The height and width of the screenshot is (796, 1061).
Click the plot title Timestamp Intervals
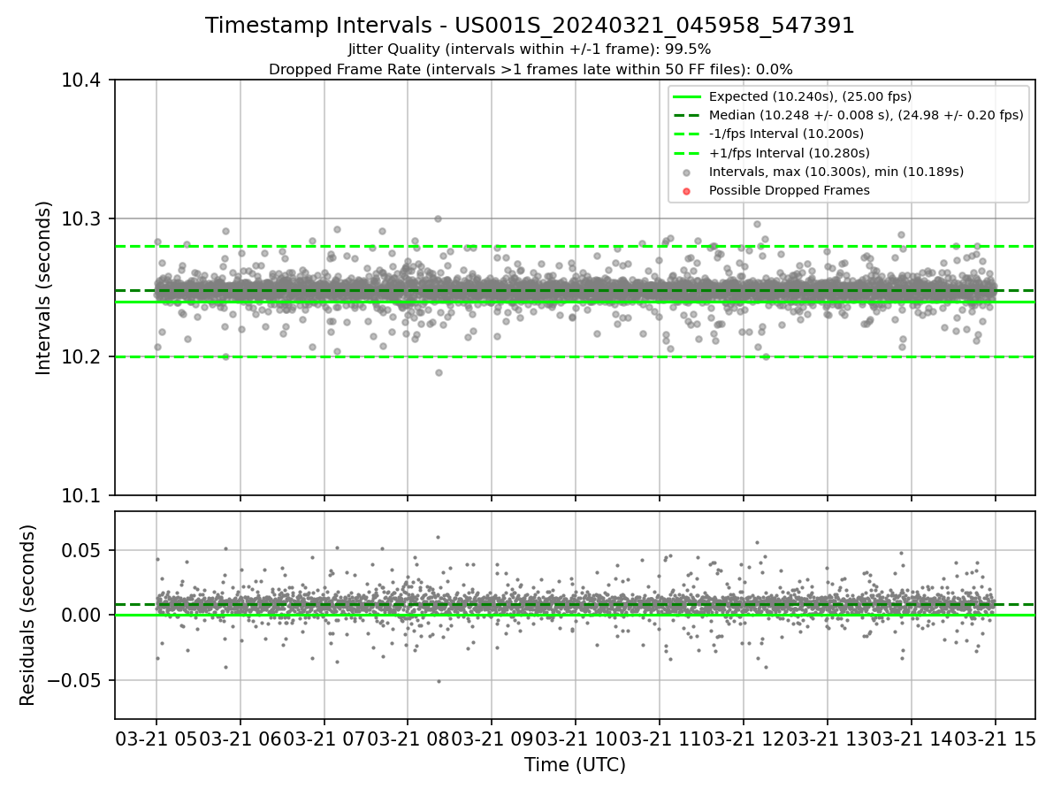530,26
